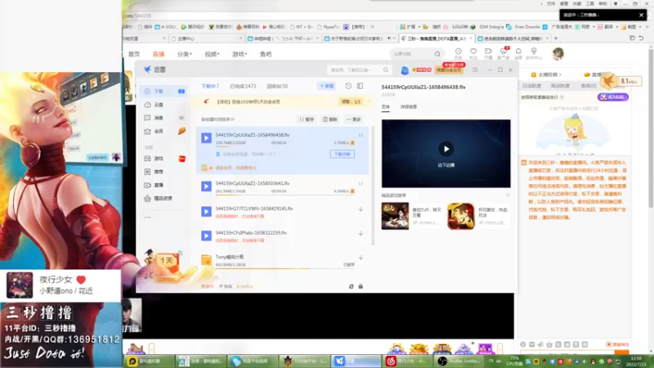Image resolution: width=654 pixels, height=368 pixels.
Task: Close the yellow activity banner
Action: 368,101
